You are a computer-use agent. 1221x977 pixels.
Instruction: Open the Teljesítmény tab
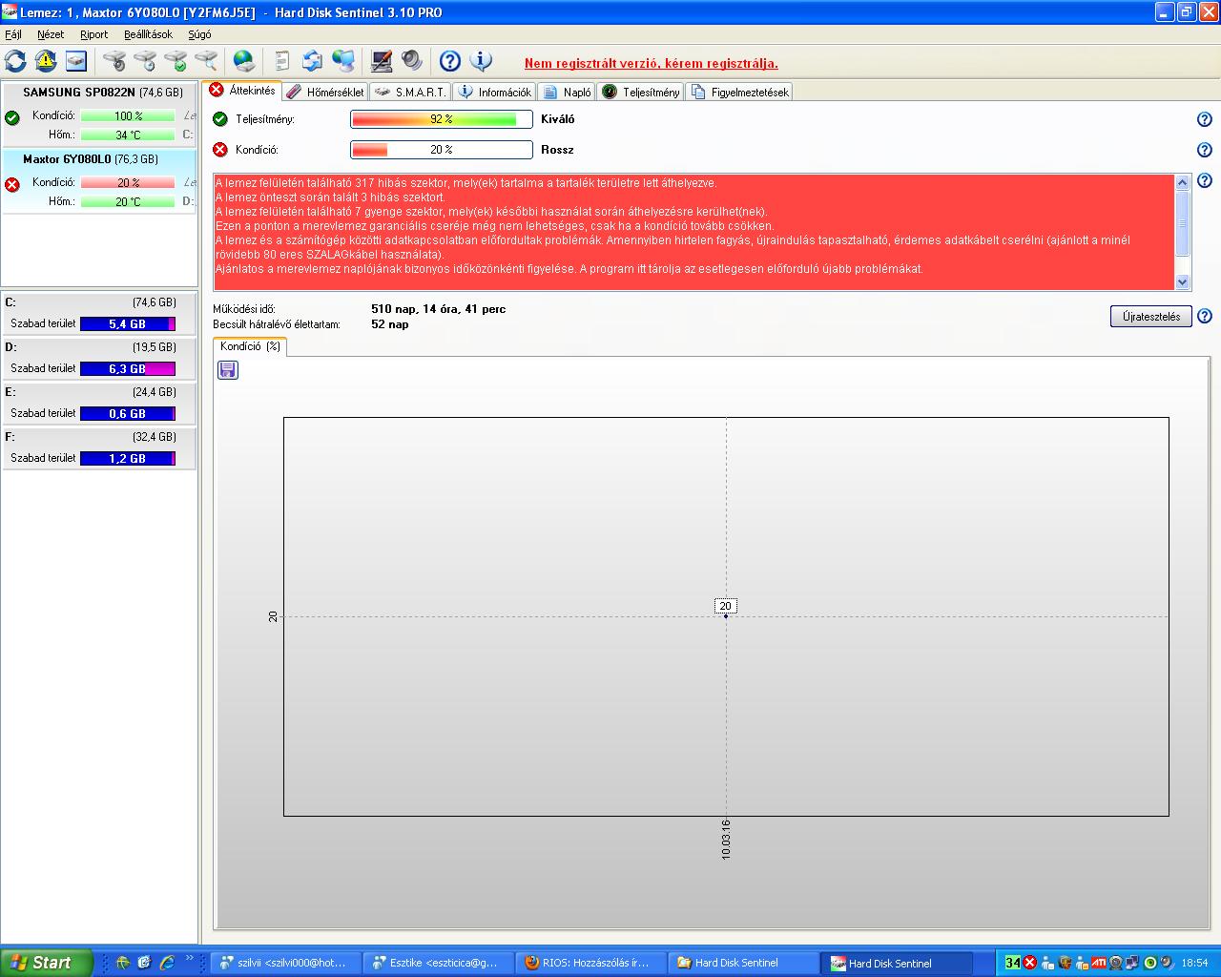point(640,93)
